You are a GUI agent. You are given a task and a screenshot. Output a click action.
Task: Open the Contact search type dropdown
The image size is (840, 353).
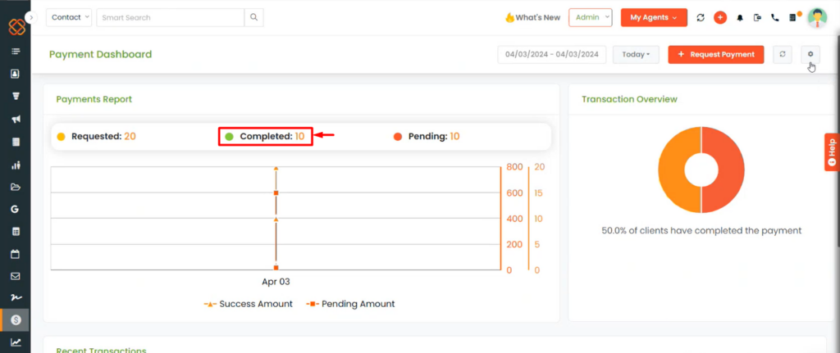(69, 17)
